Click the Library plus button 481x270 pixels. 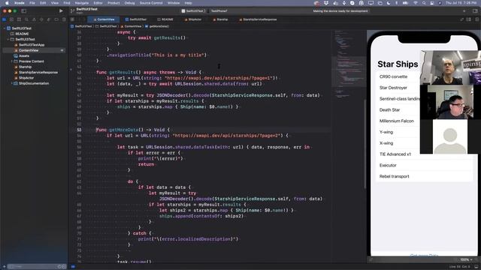[x=464, y=10]
